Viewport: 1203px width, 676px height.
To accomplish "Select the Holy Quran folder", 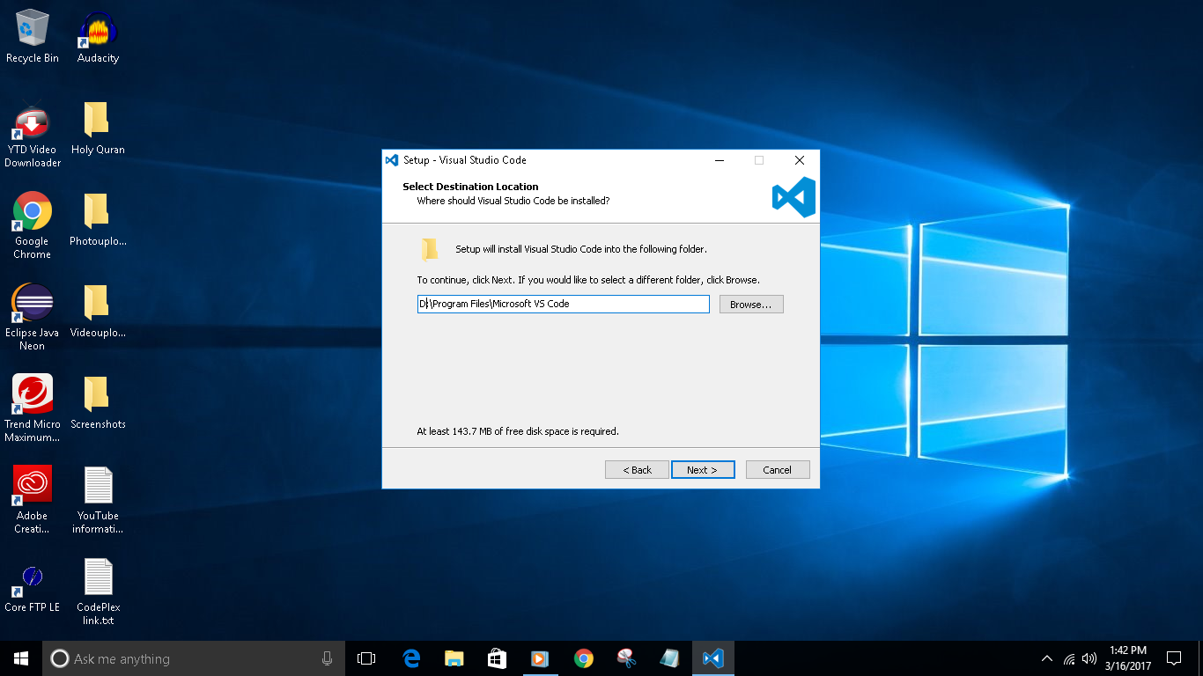I will pos(98,129).
